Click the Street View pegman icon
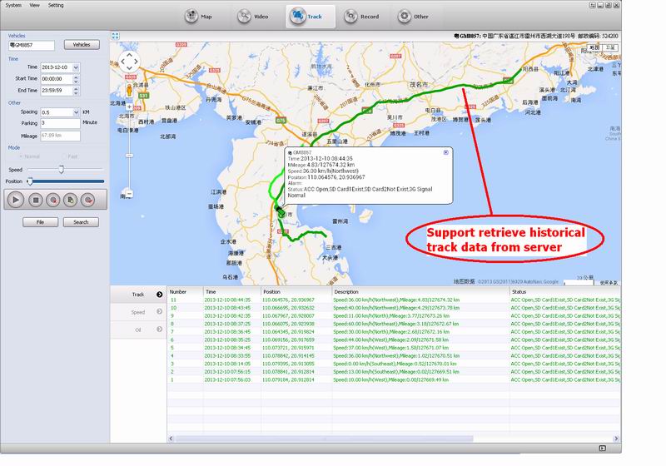The image size is (666, 466). click(127, 88)
